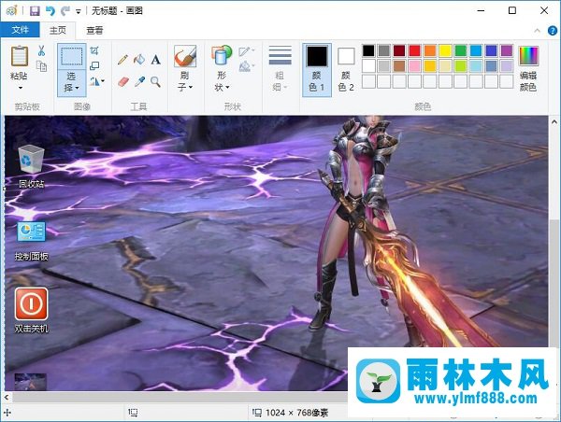Click the horizontal scrollbar left arrow
Viewport: 561px width, 422px height.
click(x=7, y=397)
